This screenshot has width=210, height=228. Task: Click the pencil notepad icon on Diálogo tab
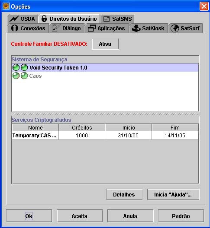pos(56,28)
